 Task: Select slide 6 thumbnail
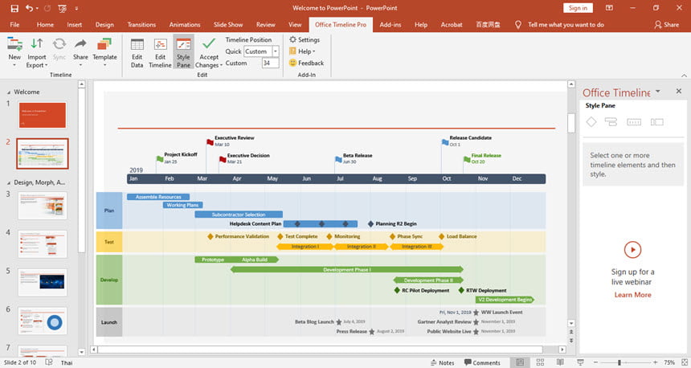[43, 321]
